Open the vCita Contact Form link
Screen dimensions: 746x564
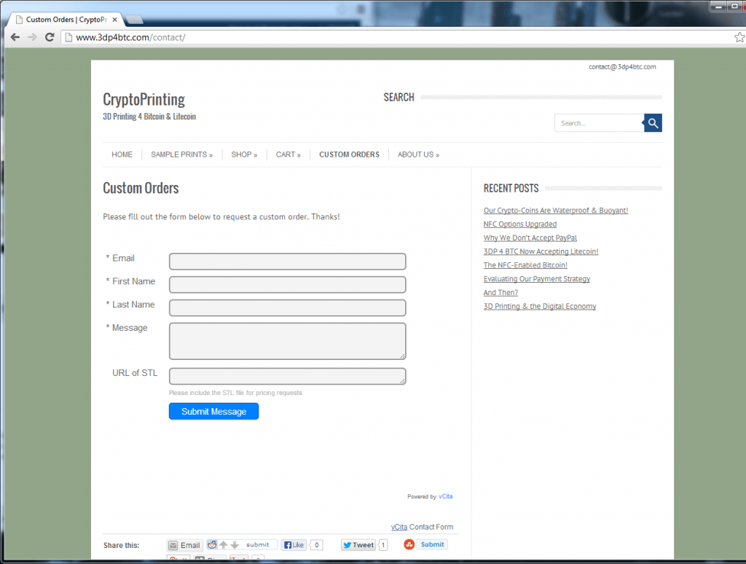pyautogui.click(x=398, y=527)
